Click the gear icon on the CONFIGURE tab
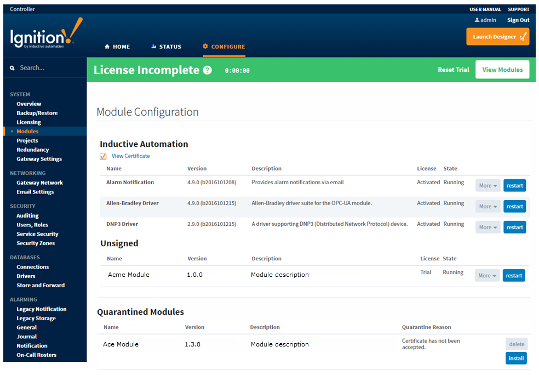Screen dimensions: 539x375 206,47
